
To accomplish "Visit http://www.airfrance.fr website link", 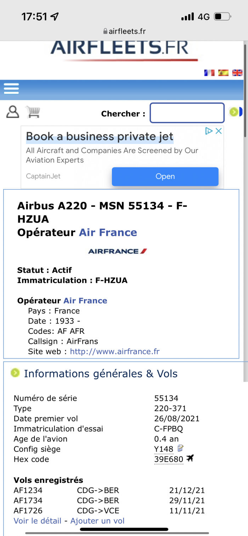I will [x=115, y=352].
